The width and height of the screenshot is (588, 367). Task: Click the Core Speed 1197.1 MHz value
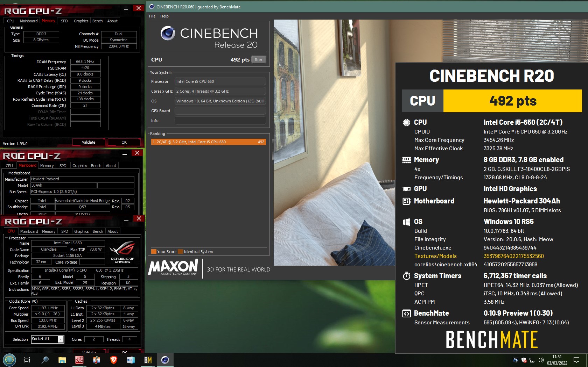(x=48, y=308)
